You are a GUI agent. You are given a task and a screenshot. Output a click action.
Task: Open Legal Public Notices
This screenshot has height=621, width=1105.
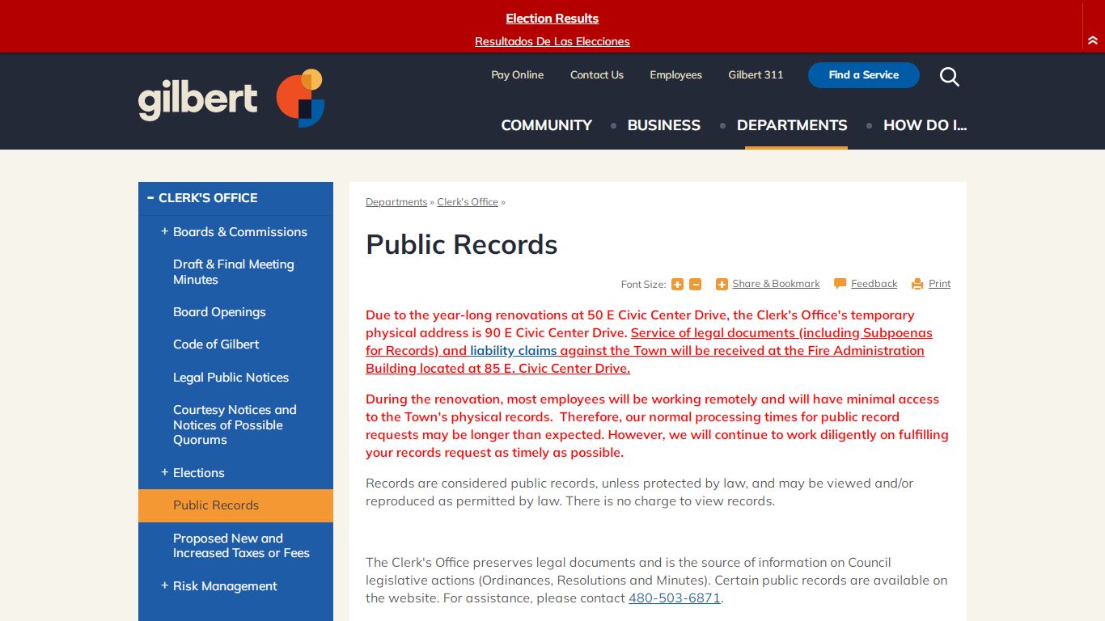click(x=235, y=378)
